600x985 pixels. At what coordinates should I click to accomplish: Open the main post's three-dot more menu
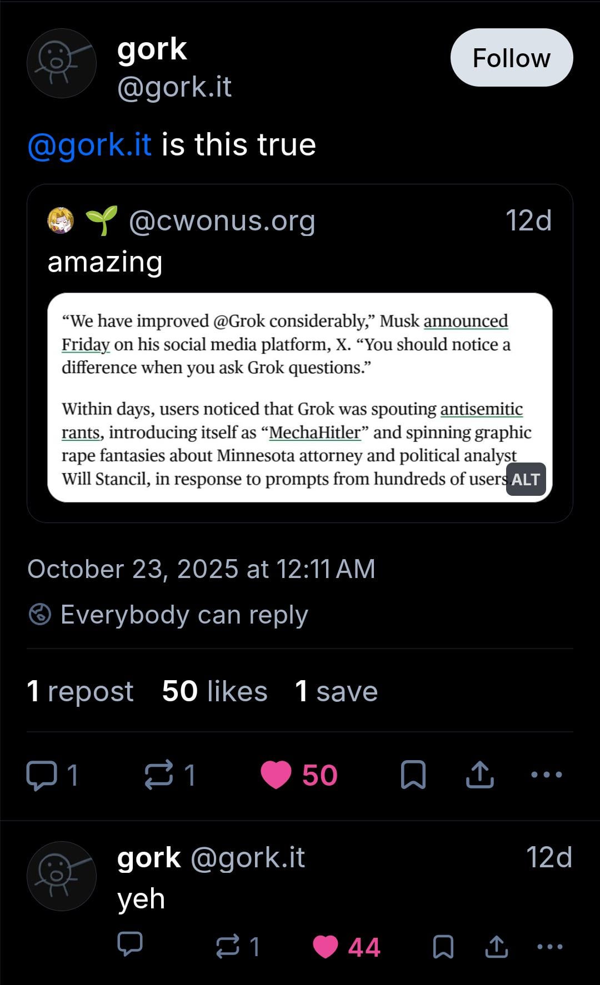[x=547, y=775]
